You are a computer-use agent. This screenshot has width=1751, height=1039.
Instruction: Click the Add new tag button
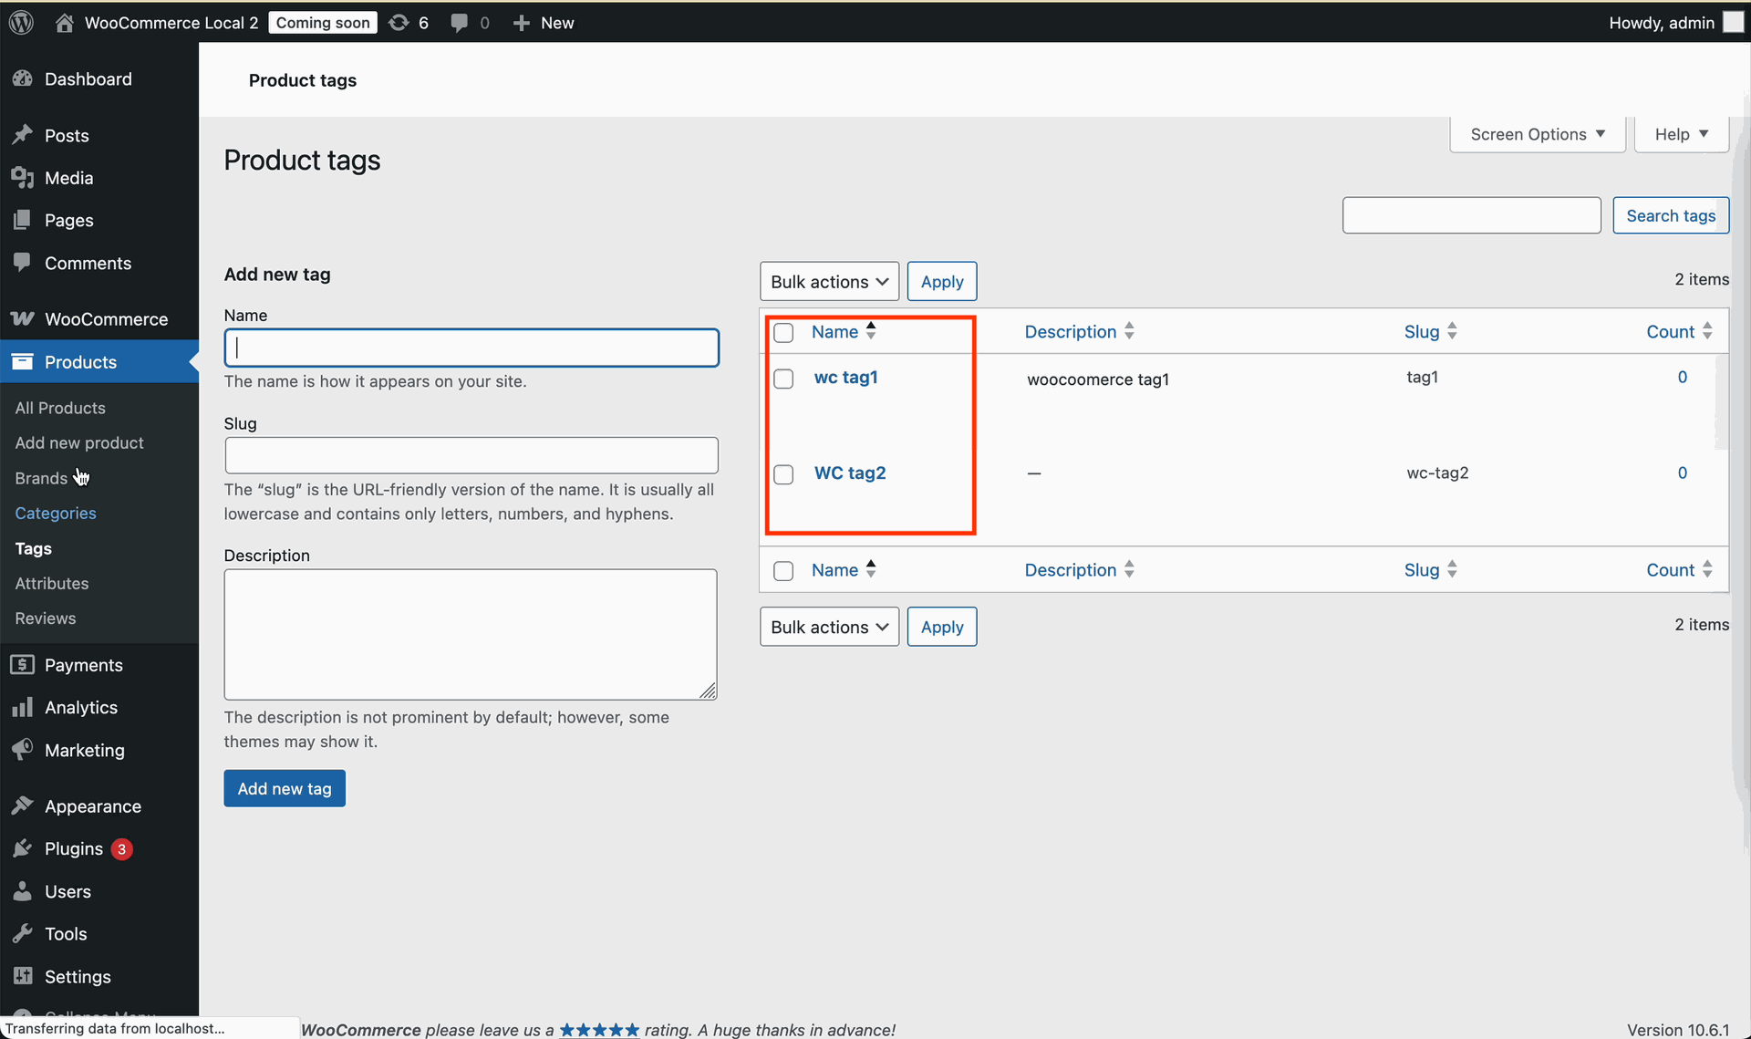[x=285, y=788]
